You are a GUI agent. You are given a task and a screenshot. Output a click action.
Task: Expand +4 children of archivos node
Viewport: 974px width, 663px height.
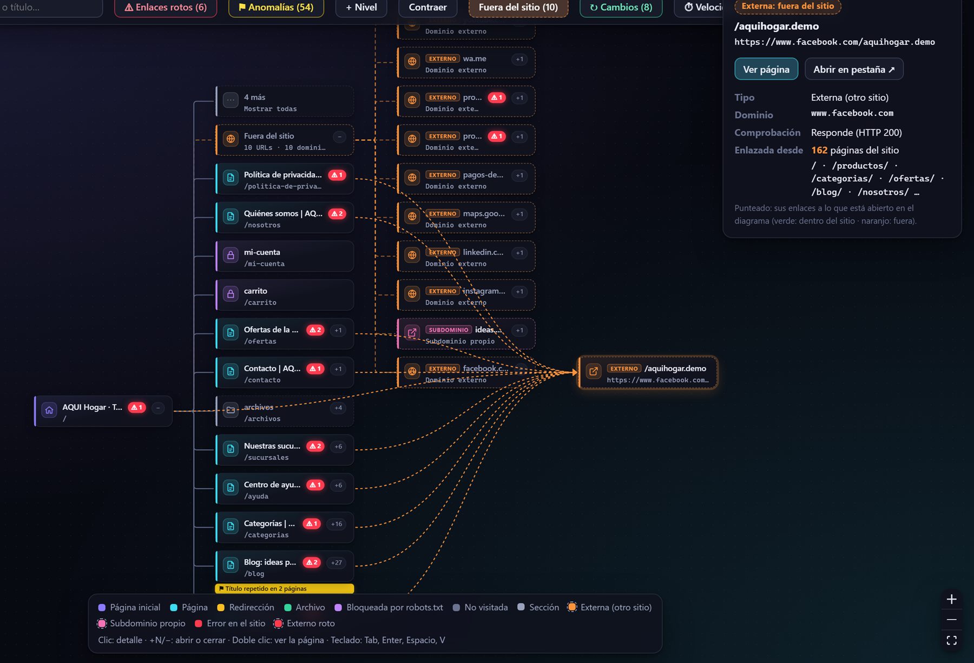pos(338,408)
